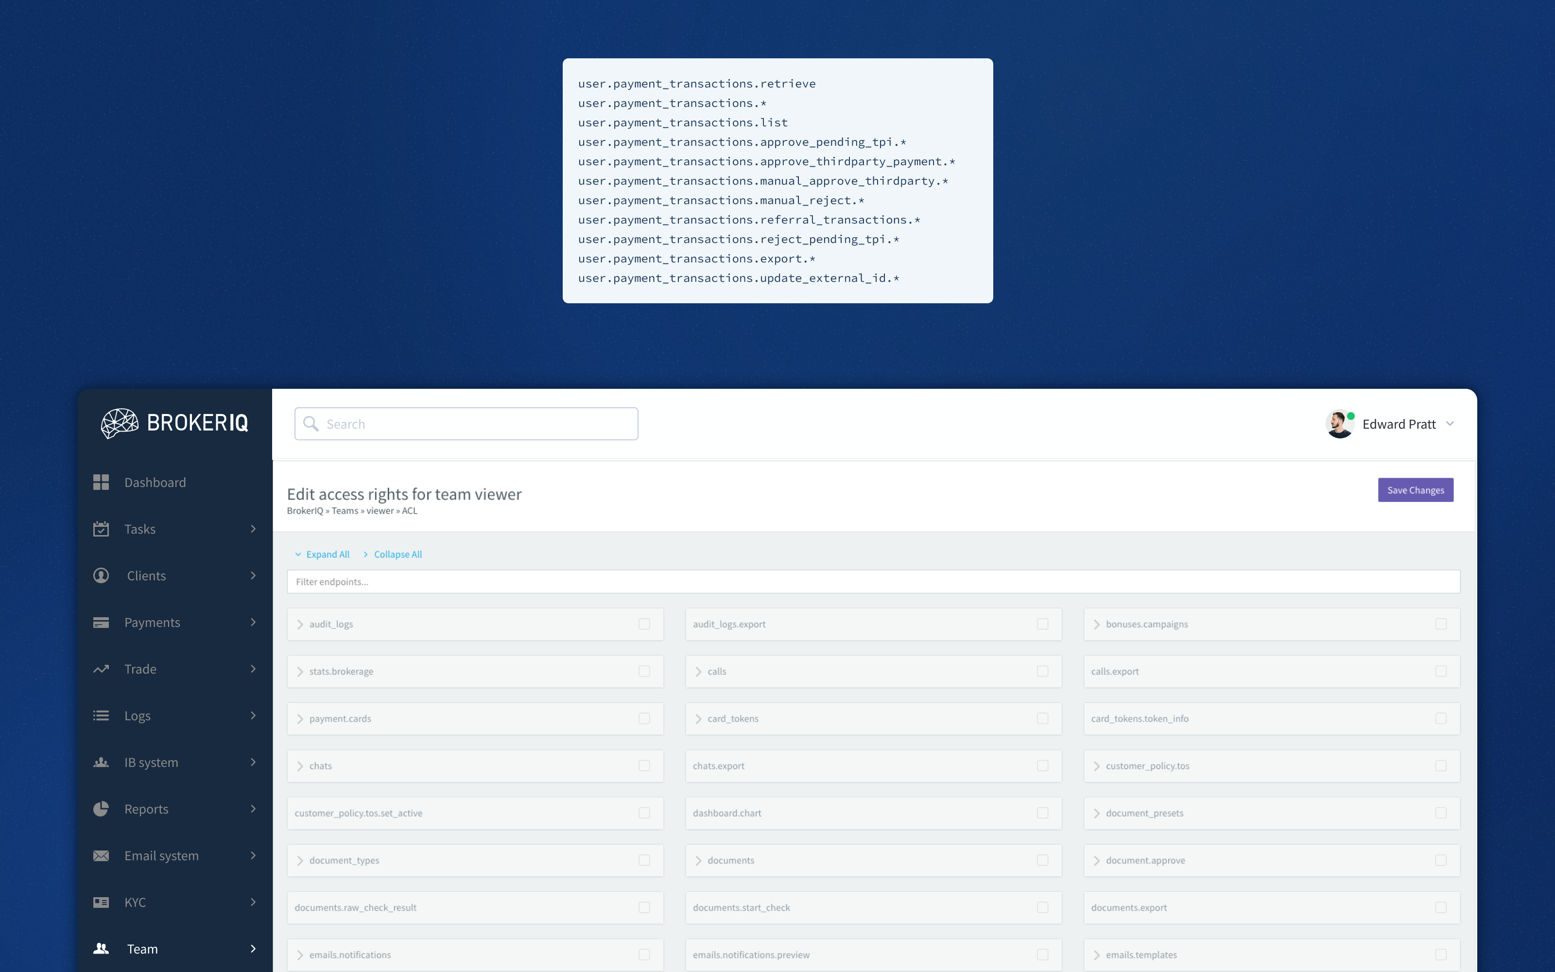Screen dimensions: 1555x972
Task: Click the Expand All link
Action: point(322,554)
